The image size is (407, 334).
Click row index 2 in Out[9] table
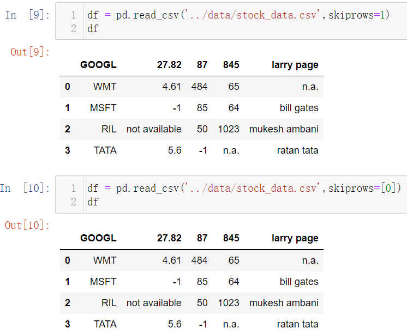(68, 129)
